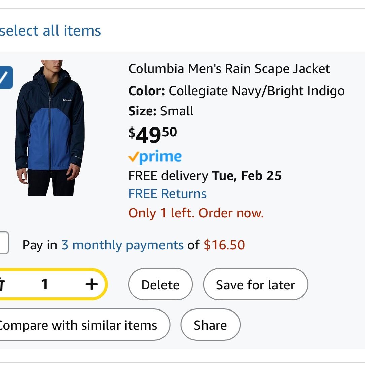Screen dimensions: 365x365
Task: Enable the monthly payments checkbox
Action: point(4,243)
